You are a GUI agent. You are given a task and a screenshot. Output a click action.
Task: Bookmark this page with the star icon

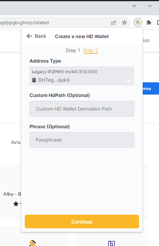click(124, 22)
